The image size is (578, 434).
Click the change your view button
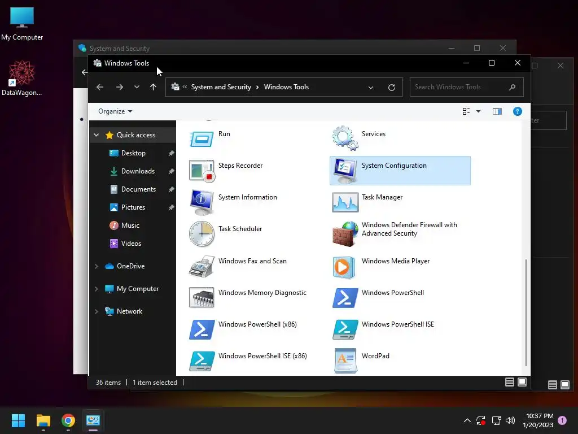pyautogui.click(x=466, y=111)
